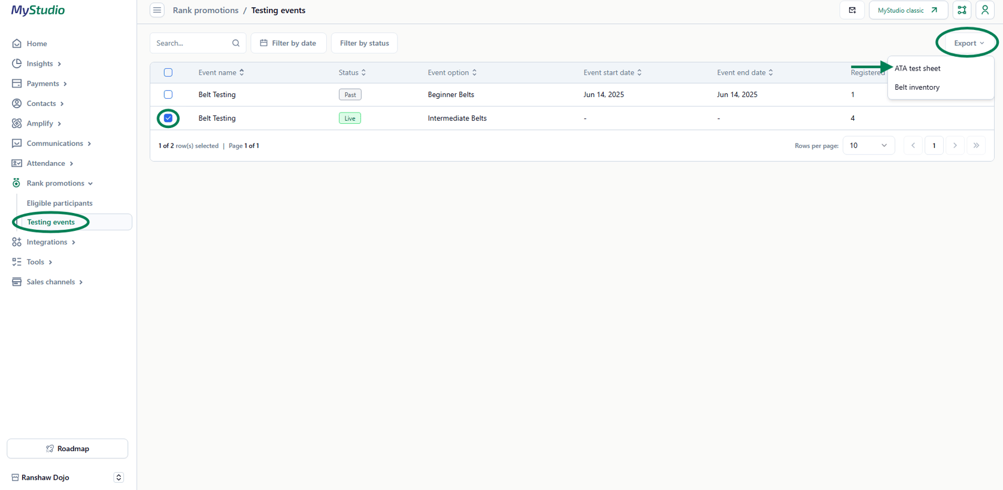Click the Communications chat icon
1003x490 pixels.
point(17,144)
